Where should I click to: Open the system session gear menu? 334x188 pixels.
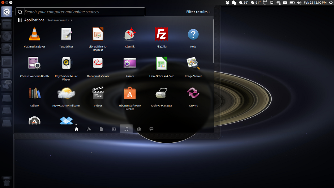point(331,3)
